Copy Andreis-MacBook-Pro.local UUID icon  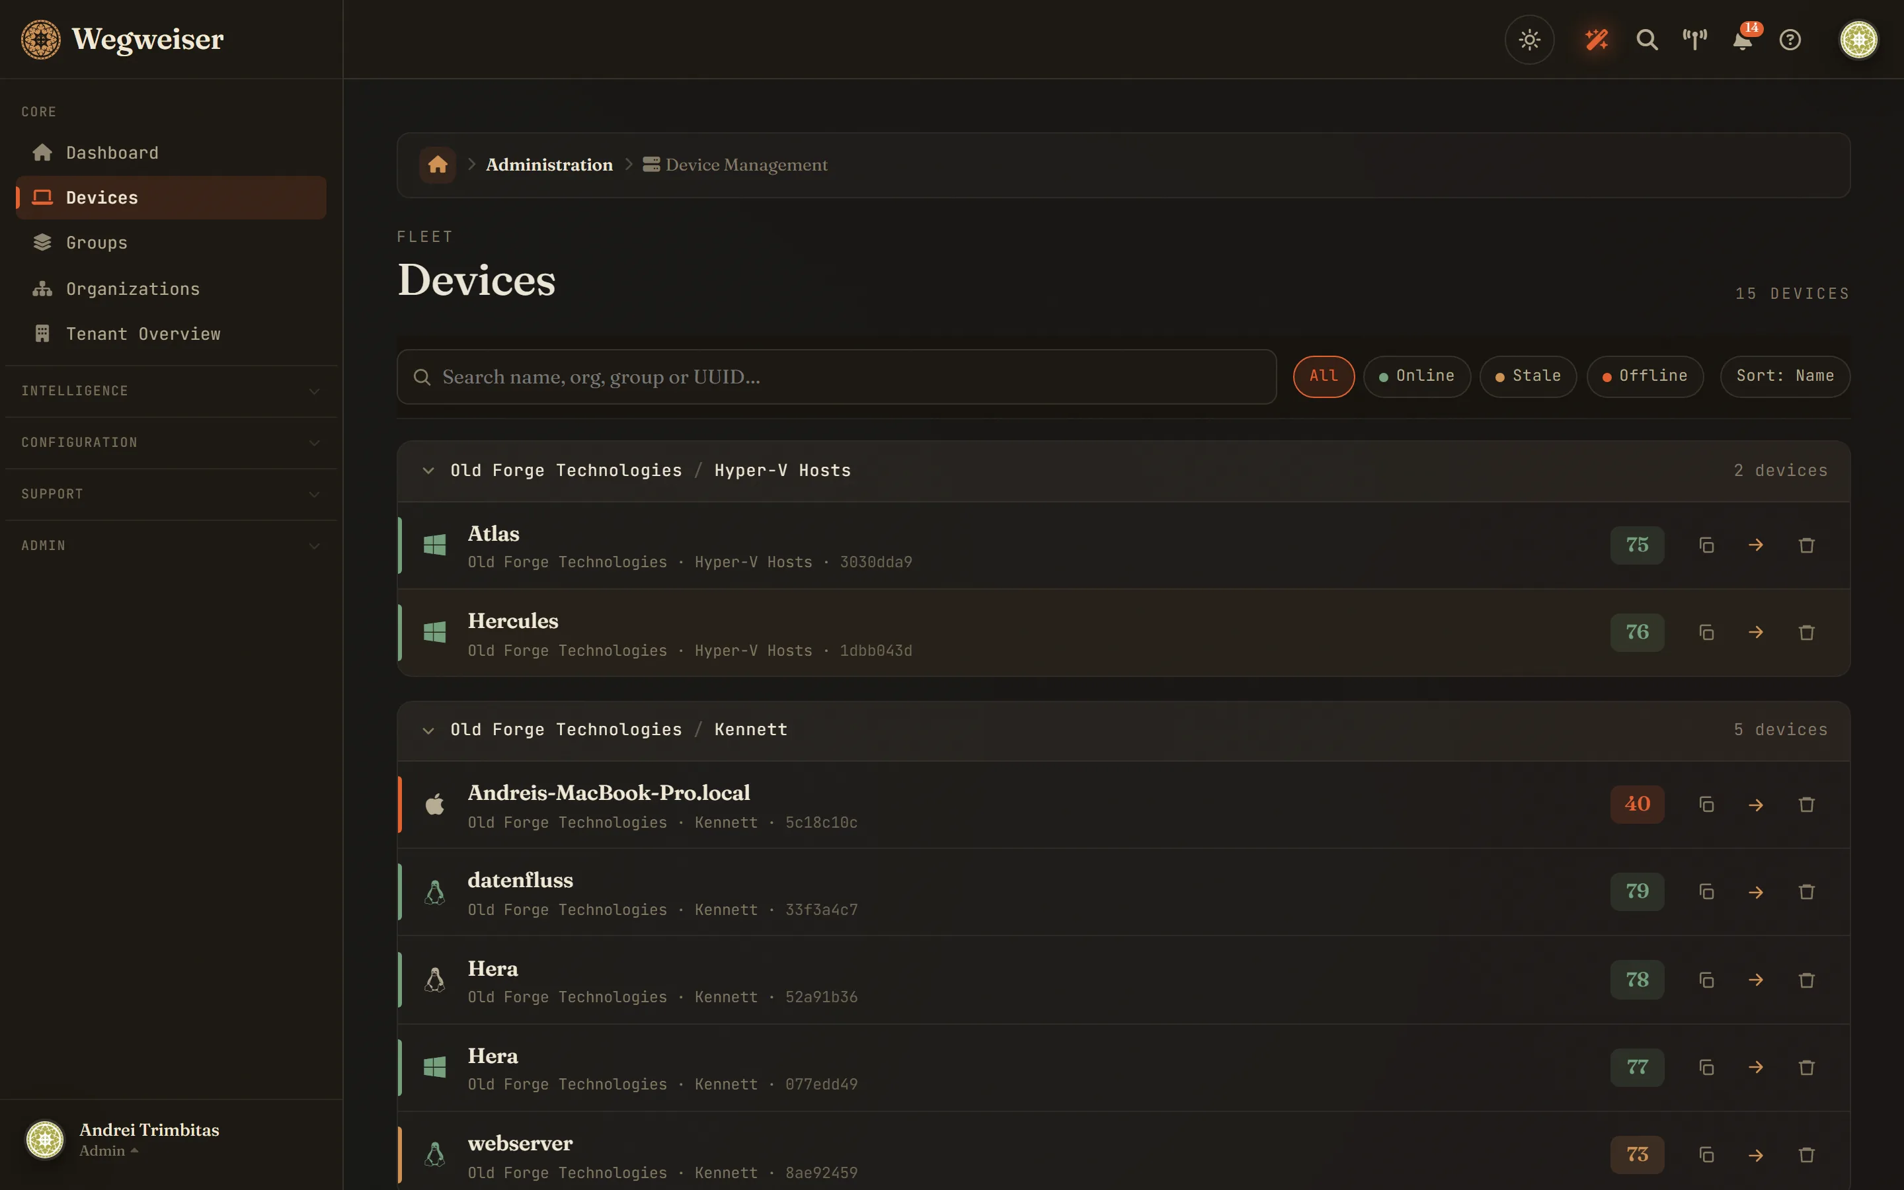pyautogui.click(x=1706, y=805)
